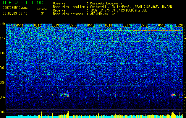
Task: Click the 0.9 kHz axis label
Action: pos(2,68)
